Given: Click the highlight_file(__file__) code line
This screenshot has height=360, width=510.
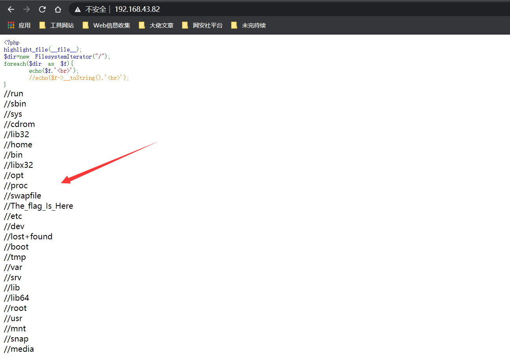Looking at the screenshot, I should [x=43, y=50].
